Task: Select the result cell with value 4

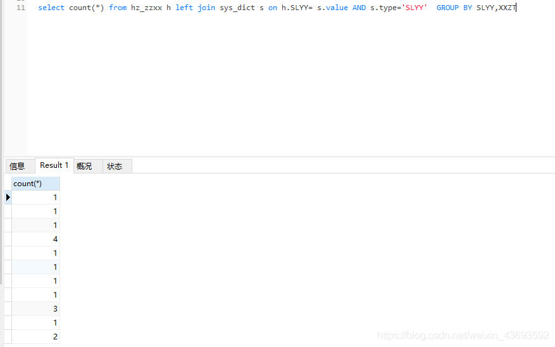Action: (35, 239)
